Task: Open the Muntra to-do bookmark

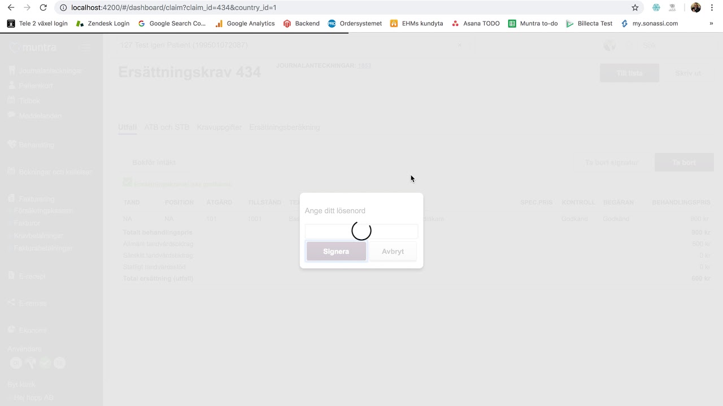Action: pos(533,24)
